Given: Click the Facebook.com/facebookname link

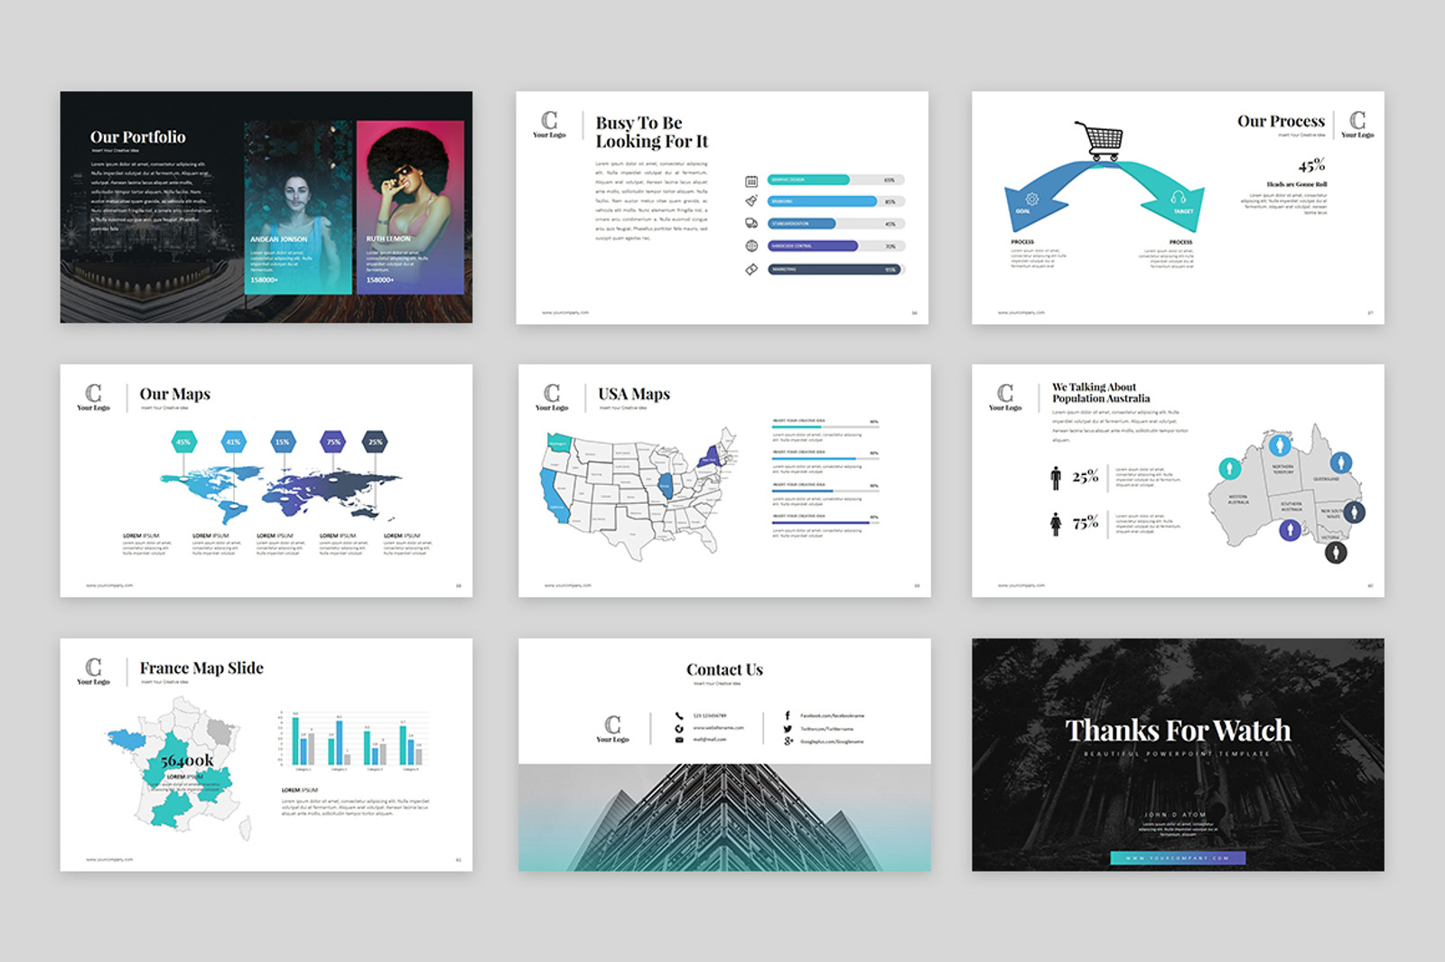Looking at the screenshot, I should pyautogui.click(x=832, y=715).
